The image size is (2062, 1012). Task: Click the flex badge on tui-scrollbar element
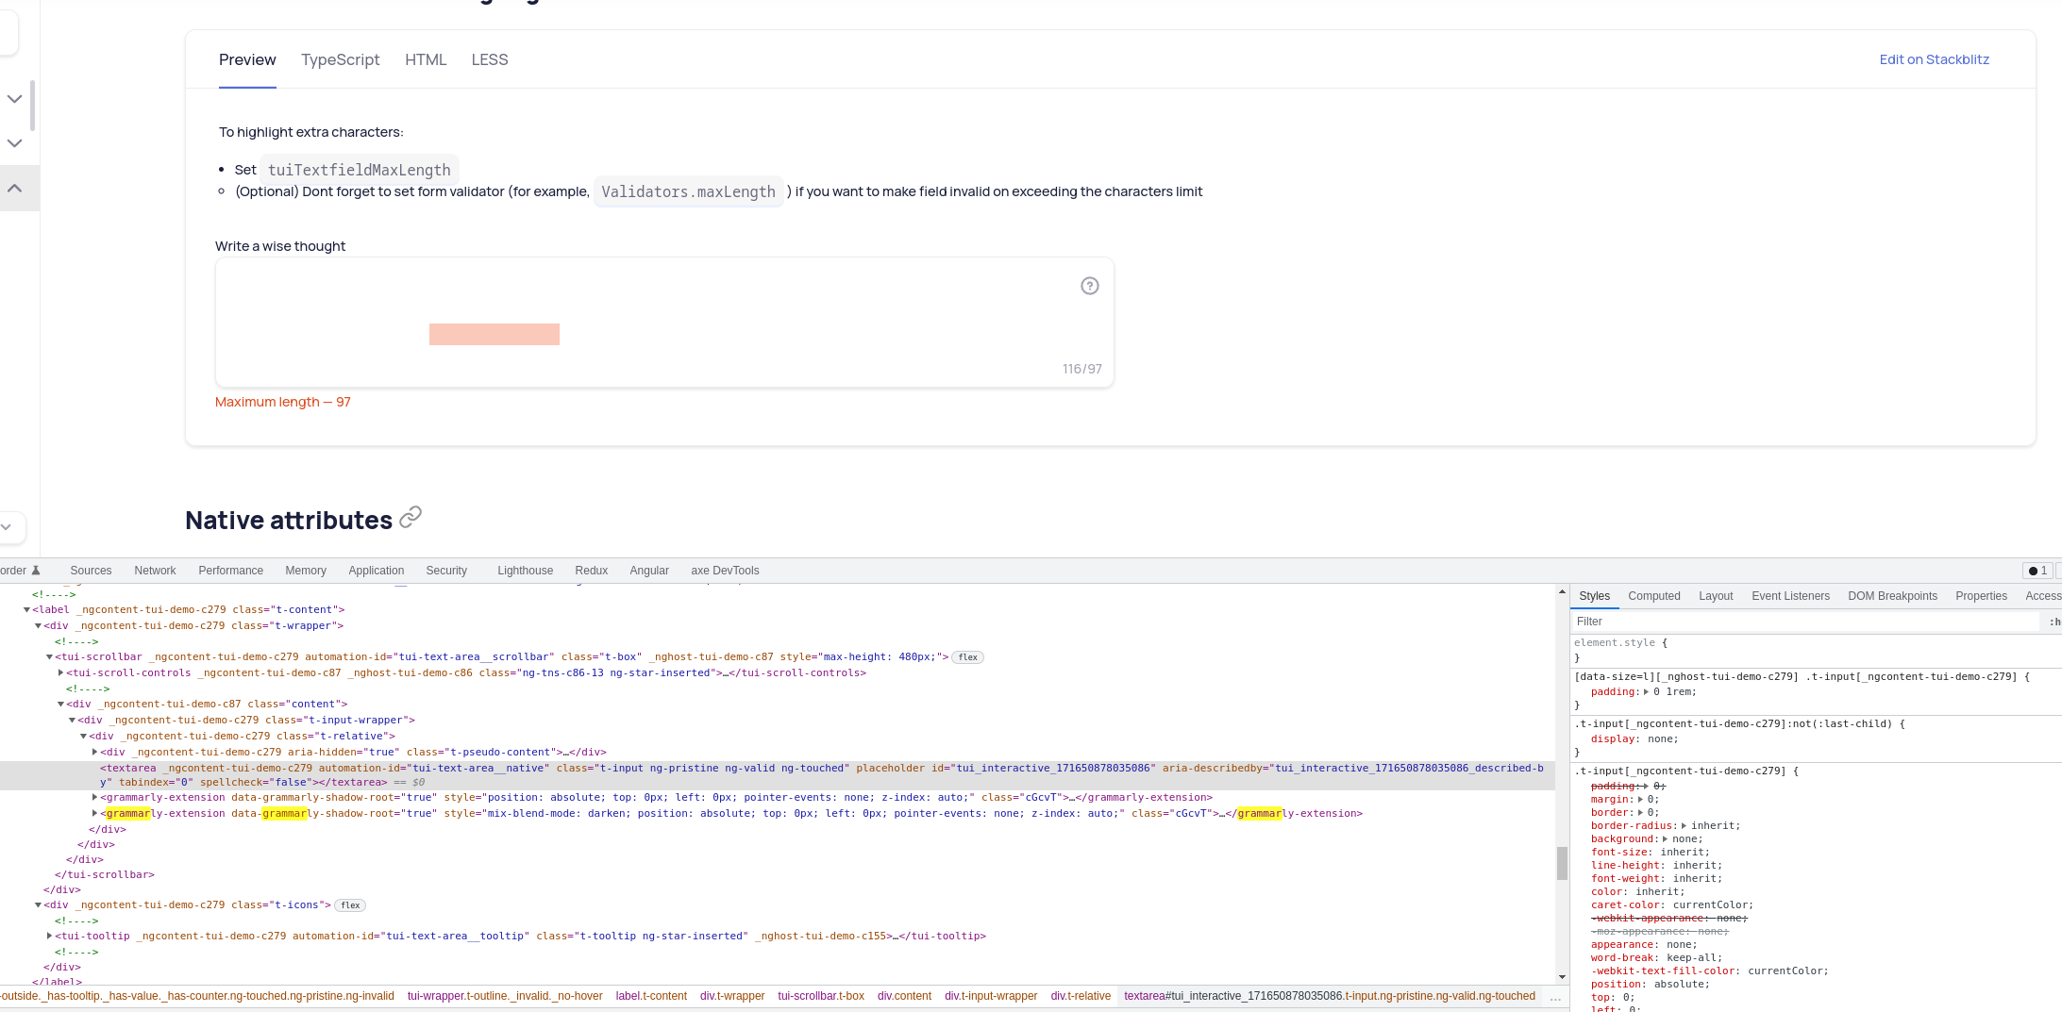point(968,657)
